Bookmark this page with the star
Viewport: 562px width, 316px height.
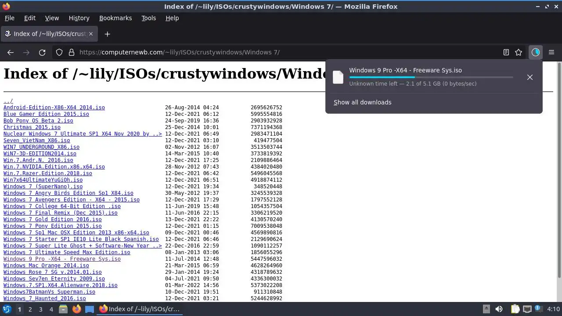(x=519, y=52)
